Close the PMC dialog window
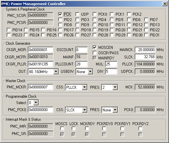 tap(165, 4)
